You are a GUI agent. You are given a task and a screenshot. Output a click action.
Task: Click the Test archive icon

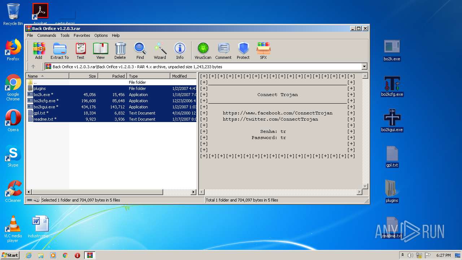click(x=80, y=51)
